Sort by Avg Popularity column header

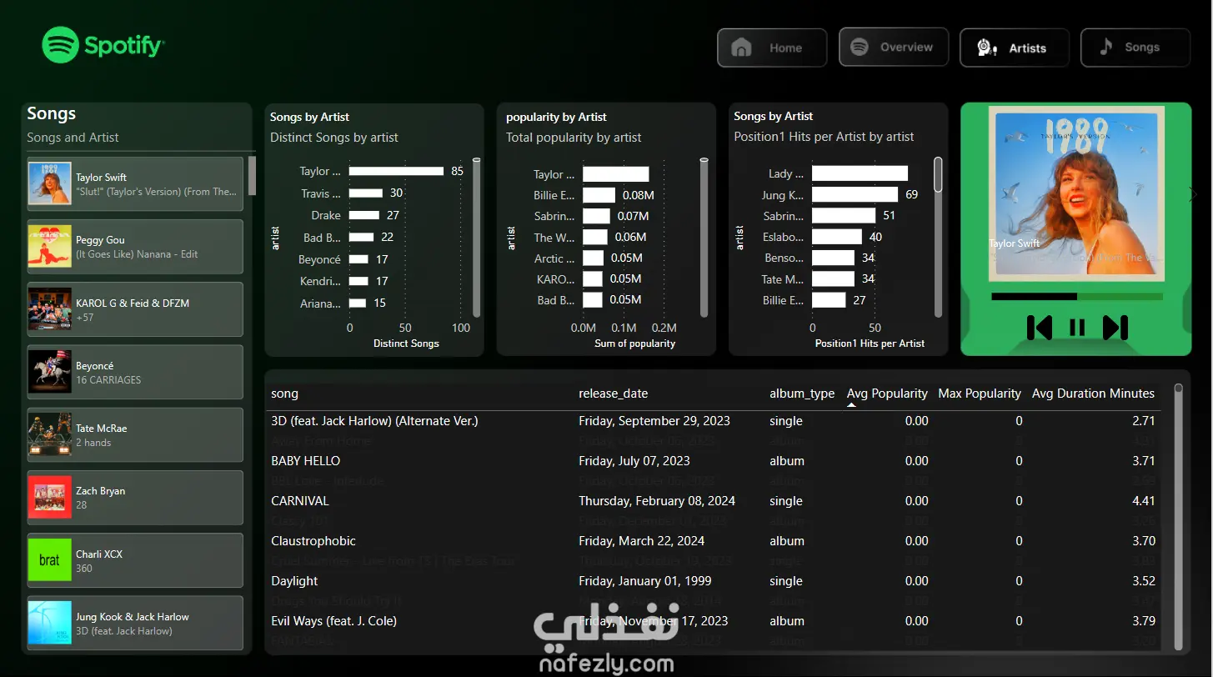(x=887, y=394)
